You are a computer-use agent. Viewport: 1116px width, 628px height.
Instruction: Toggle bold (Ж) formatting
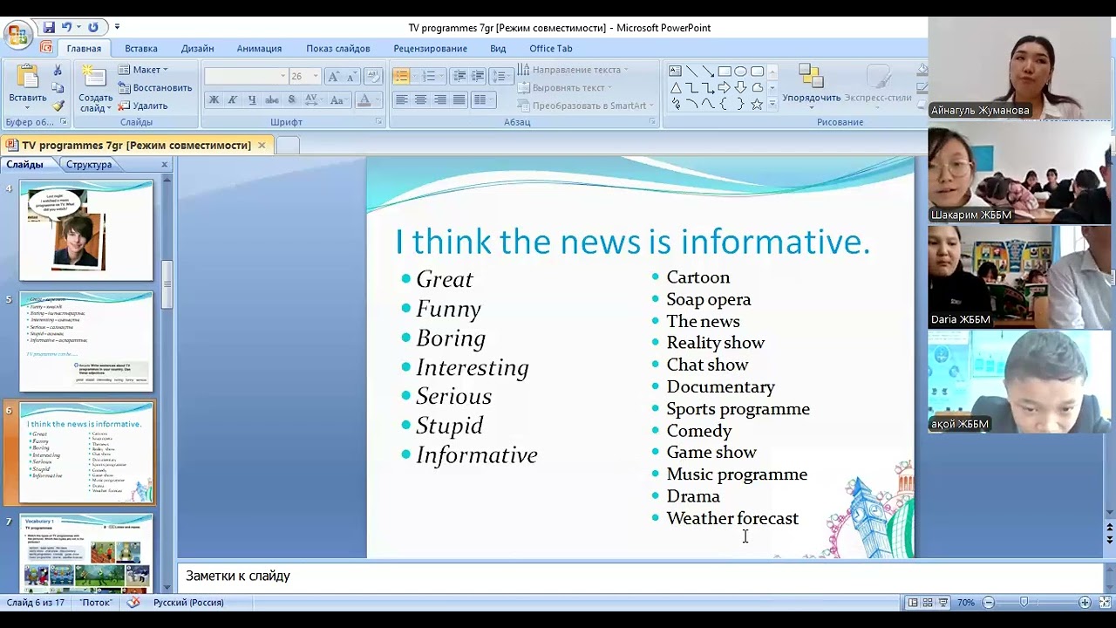point(214,100)
